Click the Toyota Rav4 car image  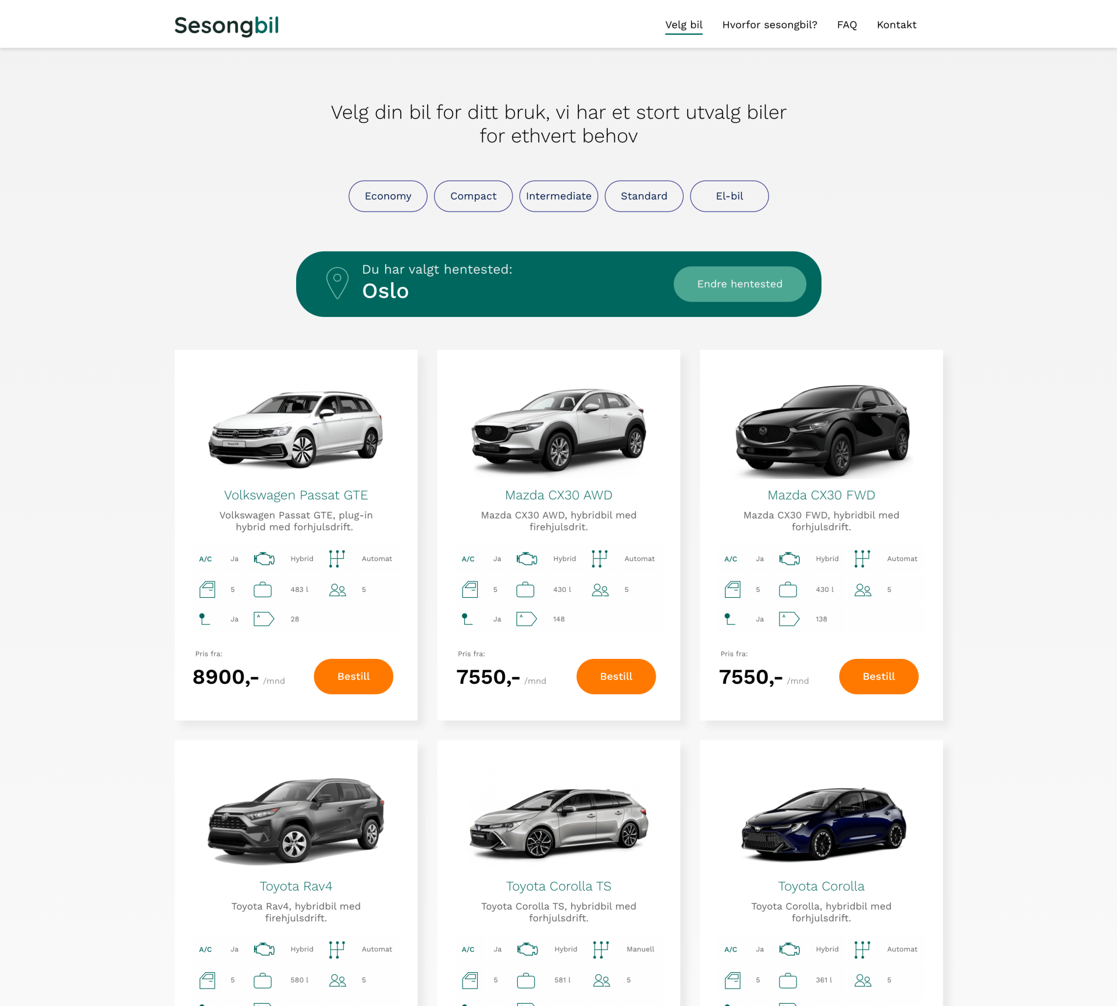click(296, 820)
